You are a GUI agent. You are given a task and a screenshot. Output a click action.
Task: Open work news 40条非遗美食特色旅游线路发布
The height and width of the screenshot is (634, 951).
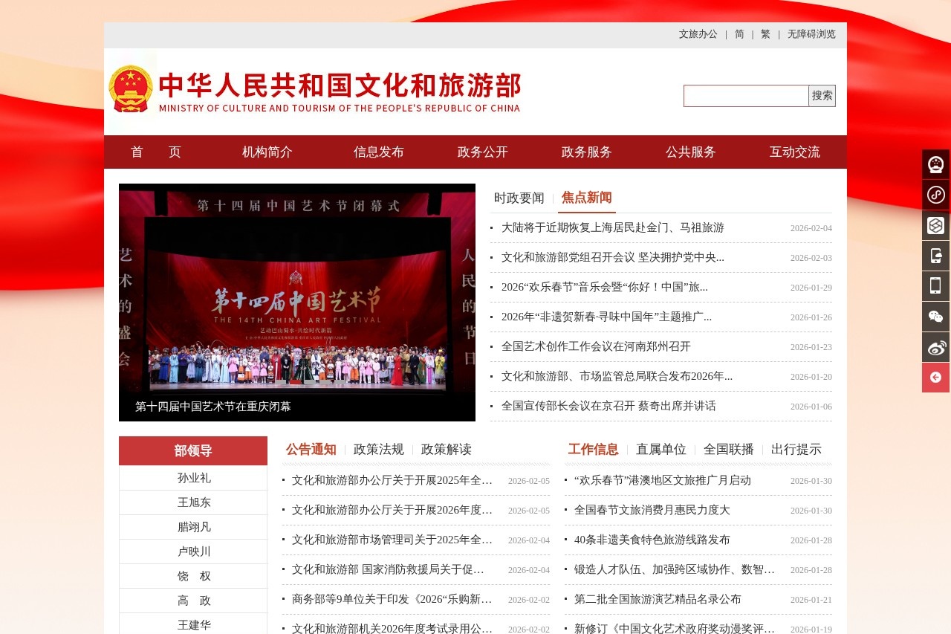tap(652, 540)
